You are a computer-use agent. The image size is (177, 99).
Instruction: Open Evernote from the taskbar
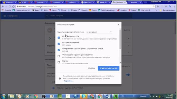[116, 97]
